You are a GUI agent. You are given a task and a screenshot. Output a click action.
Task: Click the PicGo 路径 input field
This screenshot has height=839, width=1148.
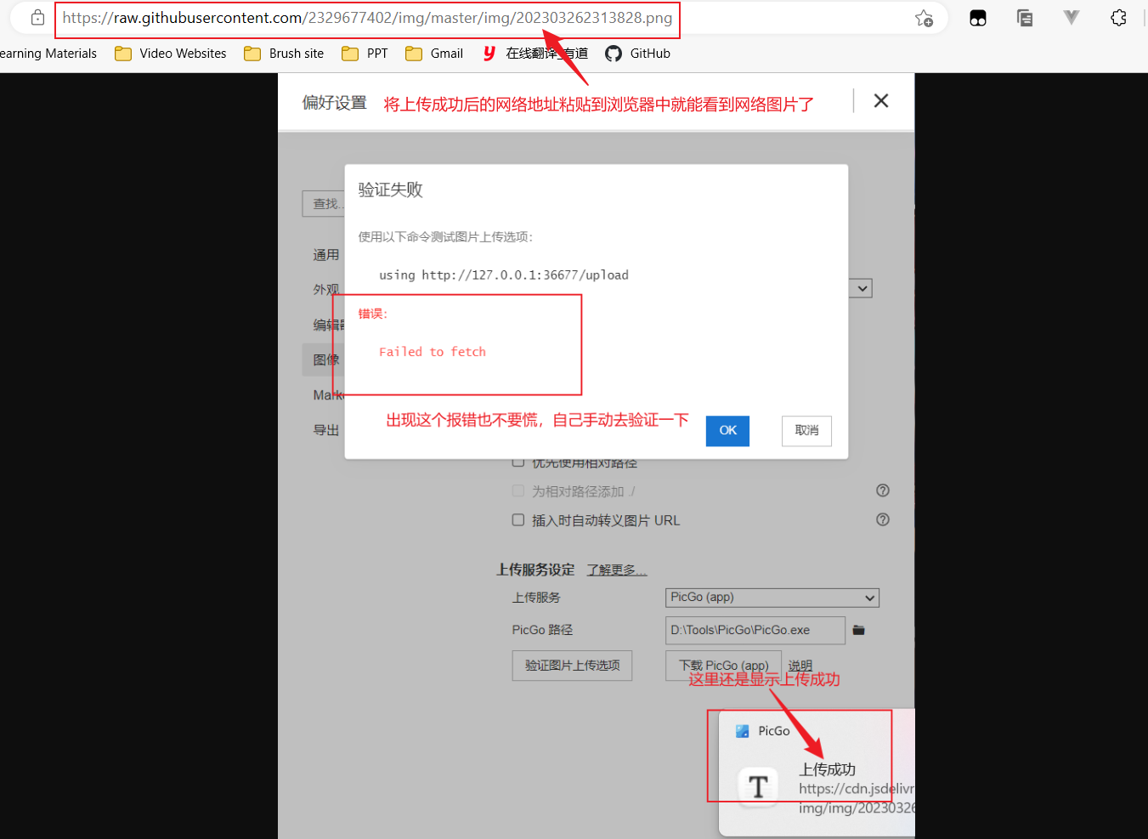(755, 631)
